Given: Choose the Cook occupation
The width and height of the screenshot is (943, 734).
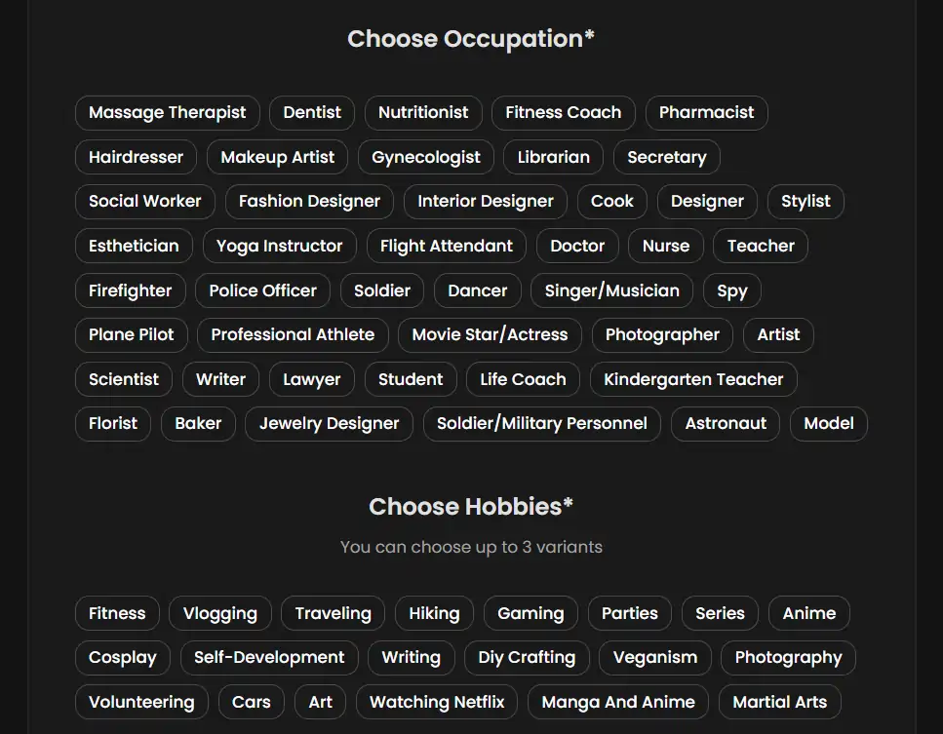Looking at the screenshot, I should 611,202.
